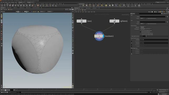This screenshot has width=169, height=95.
Task: Click the boolean1 node
Action: tap(99, 36)
